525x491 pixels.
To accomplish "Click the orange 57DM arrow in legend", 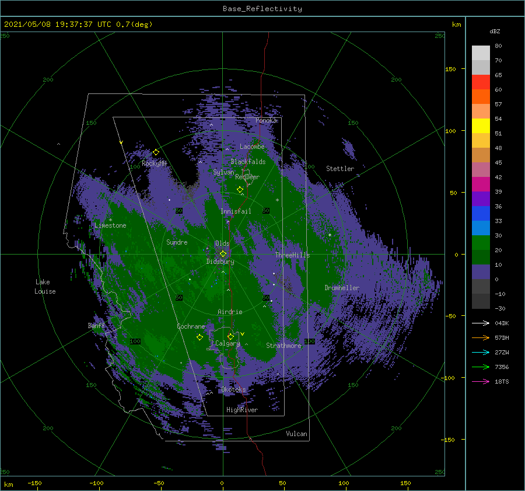I will pos(481,338).
